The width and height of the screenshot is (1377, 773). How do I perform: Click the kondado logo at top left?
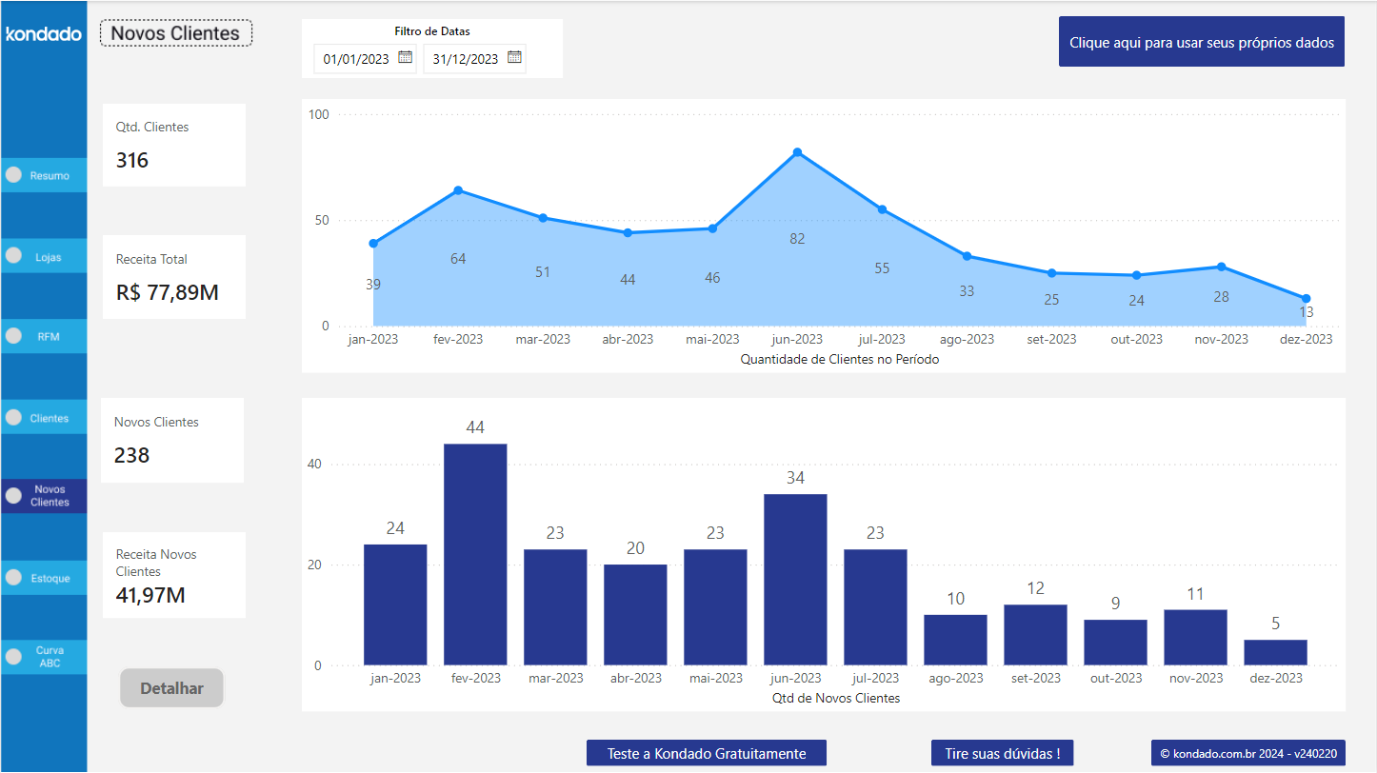(x=43, y=33)
